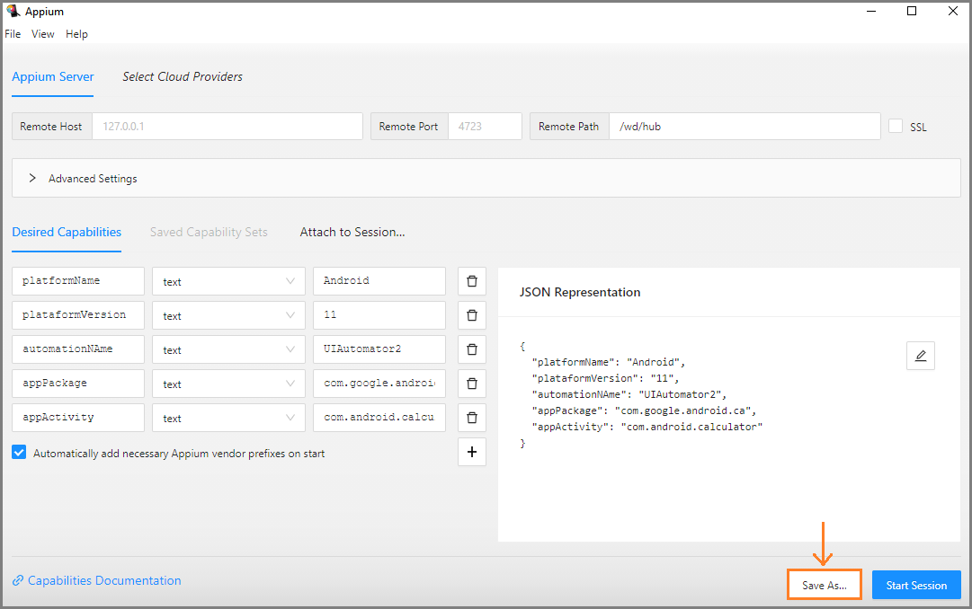Screen dimensions: 972x609
Task: Edit raw JSON with pencil icon
Action: [920, 356]
